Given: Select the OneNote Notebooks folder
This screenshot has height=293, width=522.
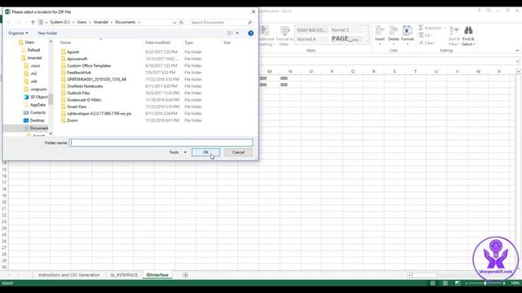Looking at the screenshot, I should (85, 86).
